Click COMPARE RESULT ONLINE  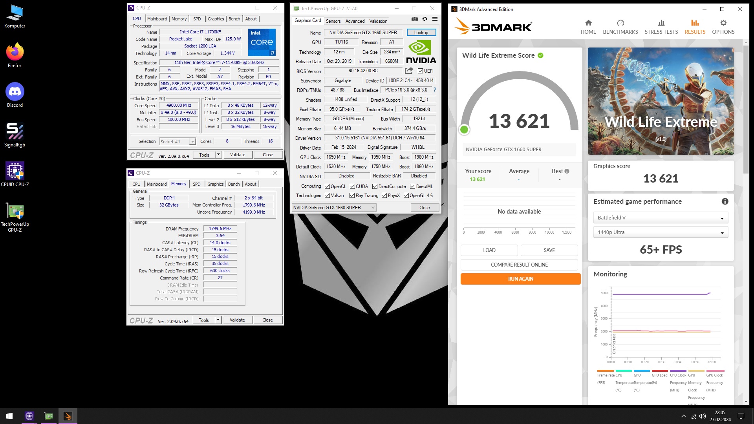click(x=519, y=265)
